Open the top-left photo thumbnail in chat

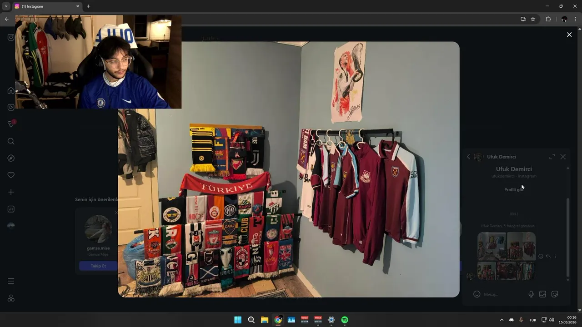(x=492, y=246)
